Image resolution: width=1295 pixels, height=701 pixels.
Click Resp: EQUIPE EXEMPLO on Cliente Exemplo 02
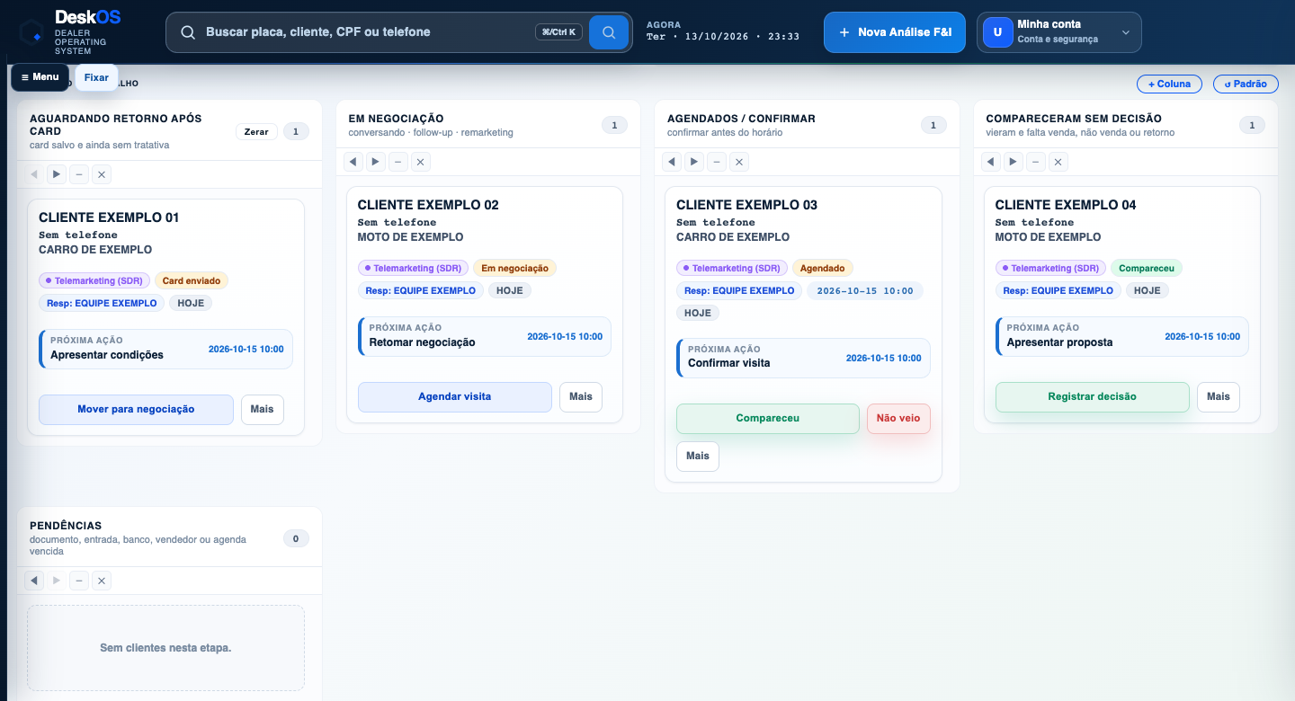click(421, 290)
